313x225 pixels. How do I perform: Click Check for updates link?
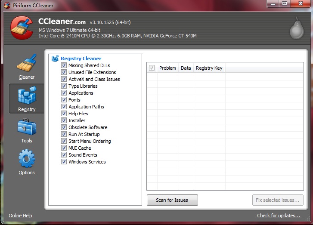point(279,216)
